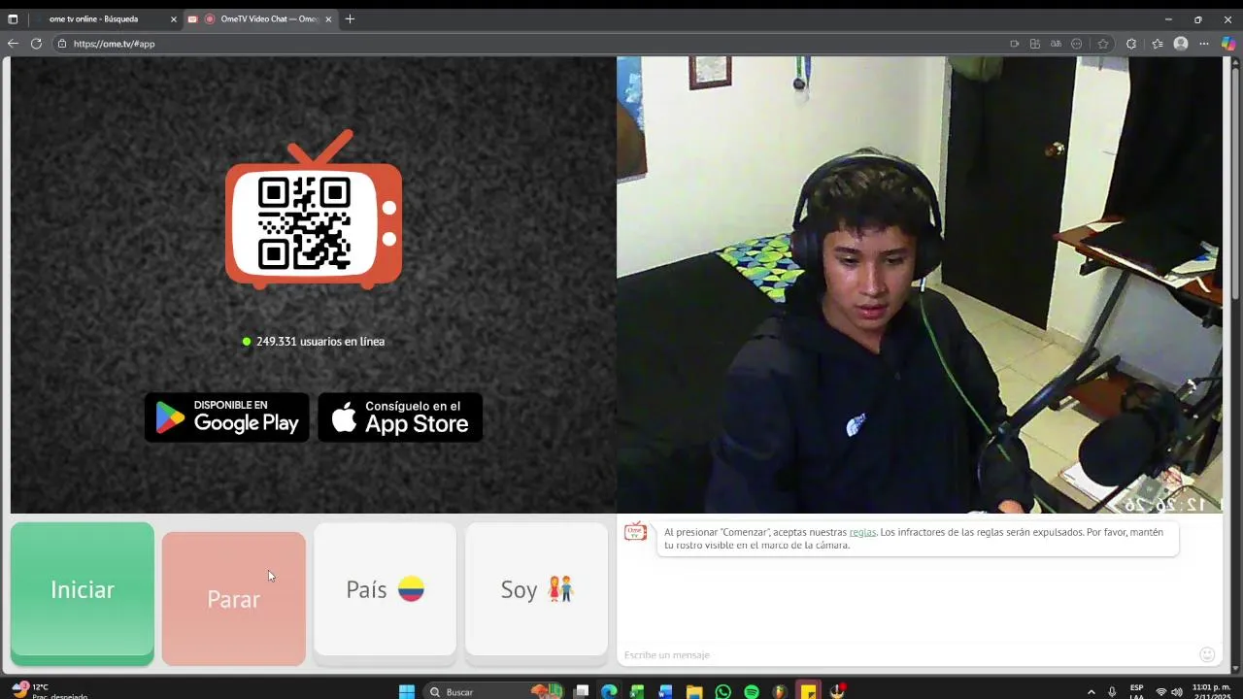
Task: Open Word from the taskbar
Action: [665, 691]
